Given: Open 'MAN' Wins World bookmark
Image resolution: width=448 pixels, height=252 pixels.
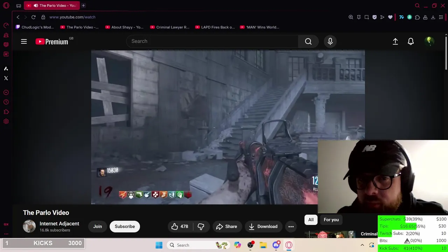Looking at the screenshot, I should pyautogui.click(x=259, y=27).
